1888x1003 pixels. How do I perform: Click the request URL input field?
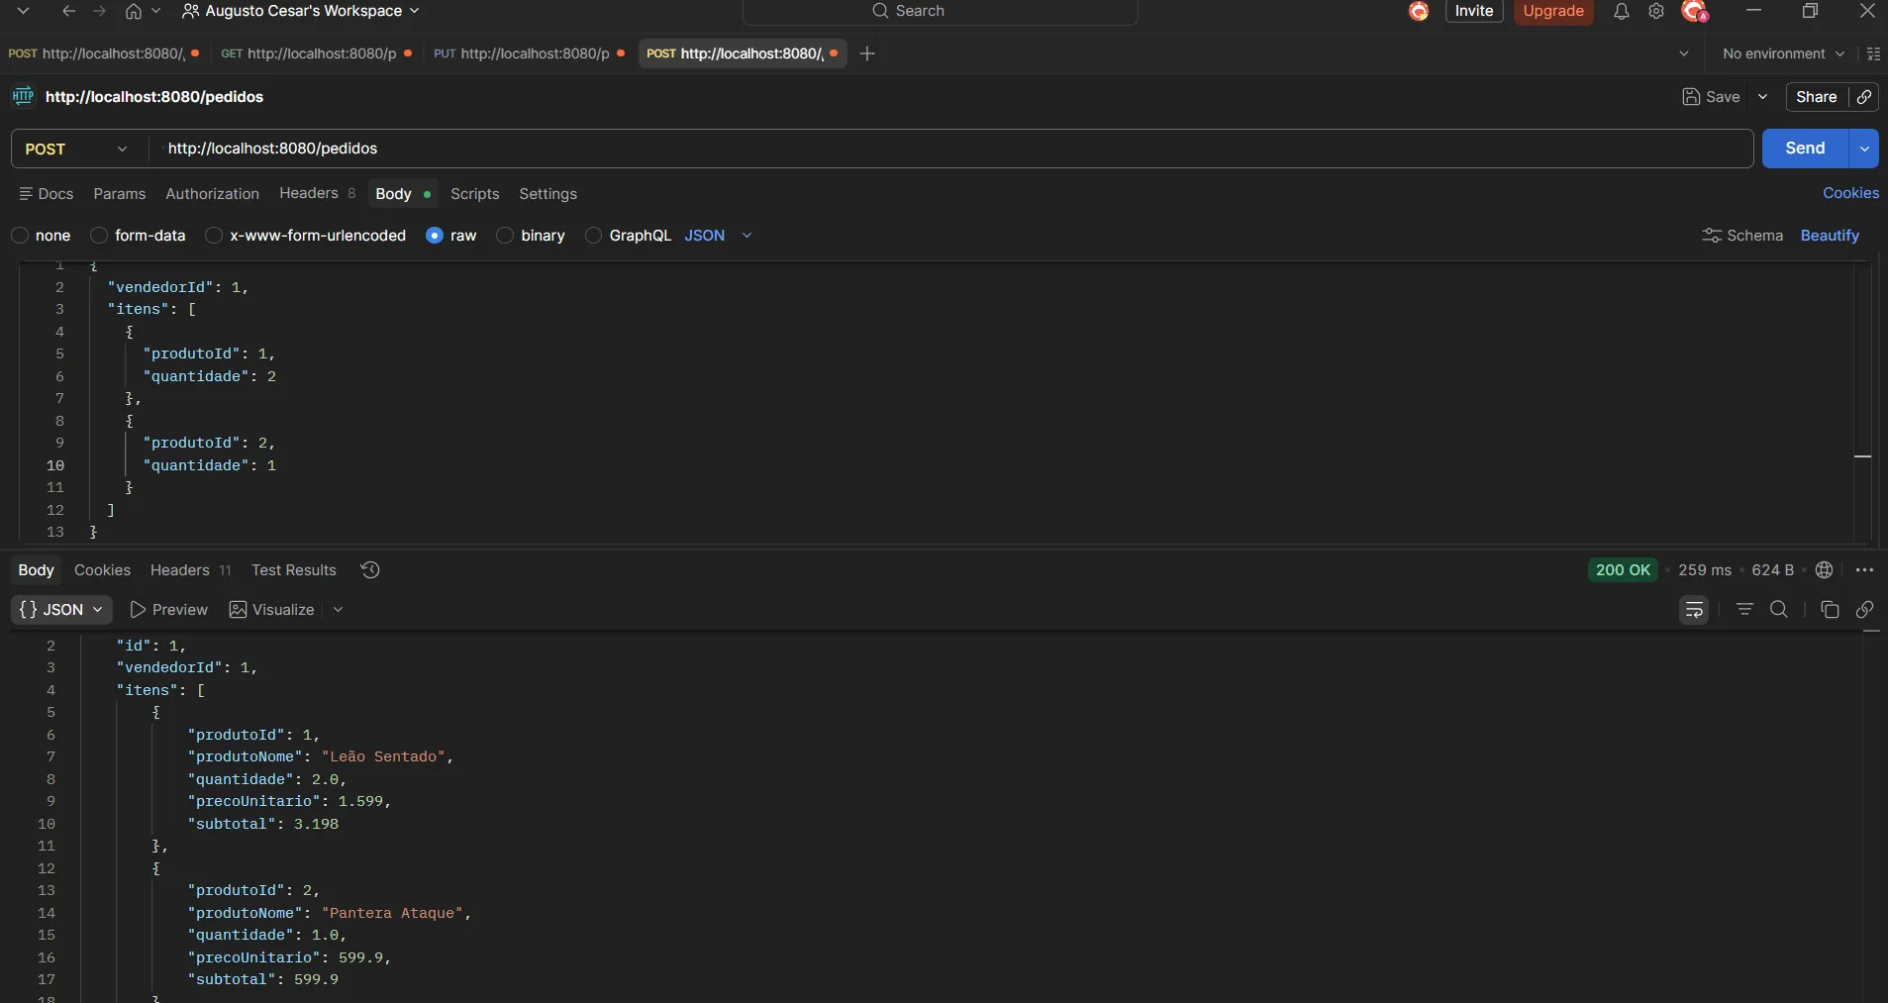click(950, 149)
